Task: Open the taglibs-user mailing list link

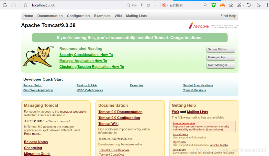Action: (x=180, y=142)
